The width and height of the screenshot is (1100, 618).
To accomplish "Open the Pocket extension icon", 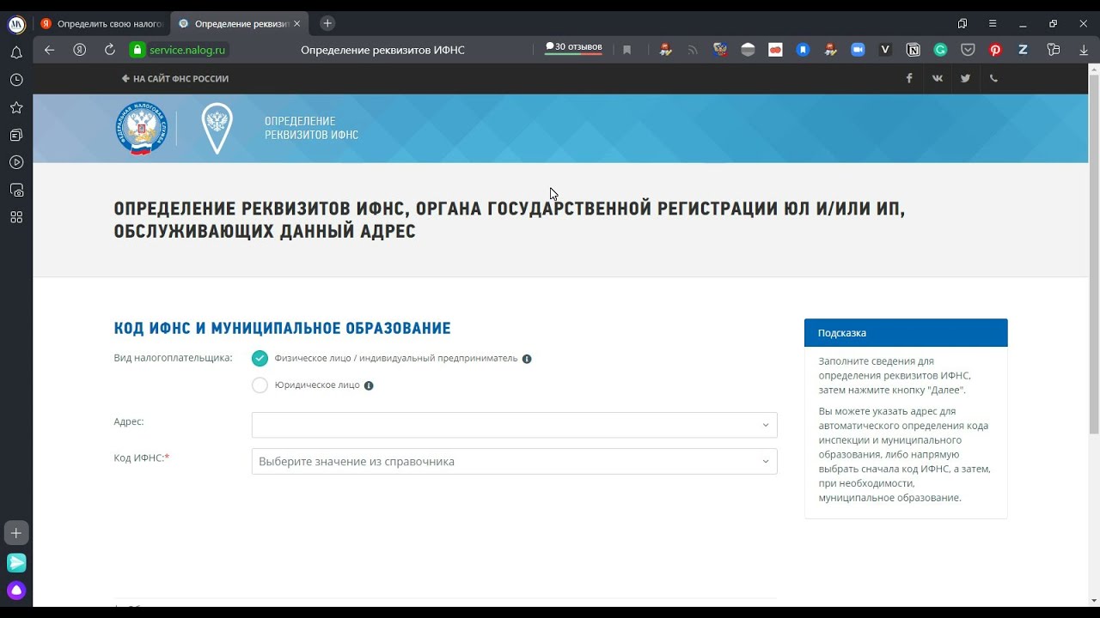I will tap(968, 50).
